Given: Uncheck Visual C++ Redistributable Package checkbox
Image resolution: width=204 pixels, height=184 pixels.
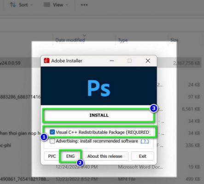Looking at the screenshot, I should (x=52, y=132).
